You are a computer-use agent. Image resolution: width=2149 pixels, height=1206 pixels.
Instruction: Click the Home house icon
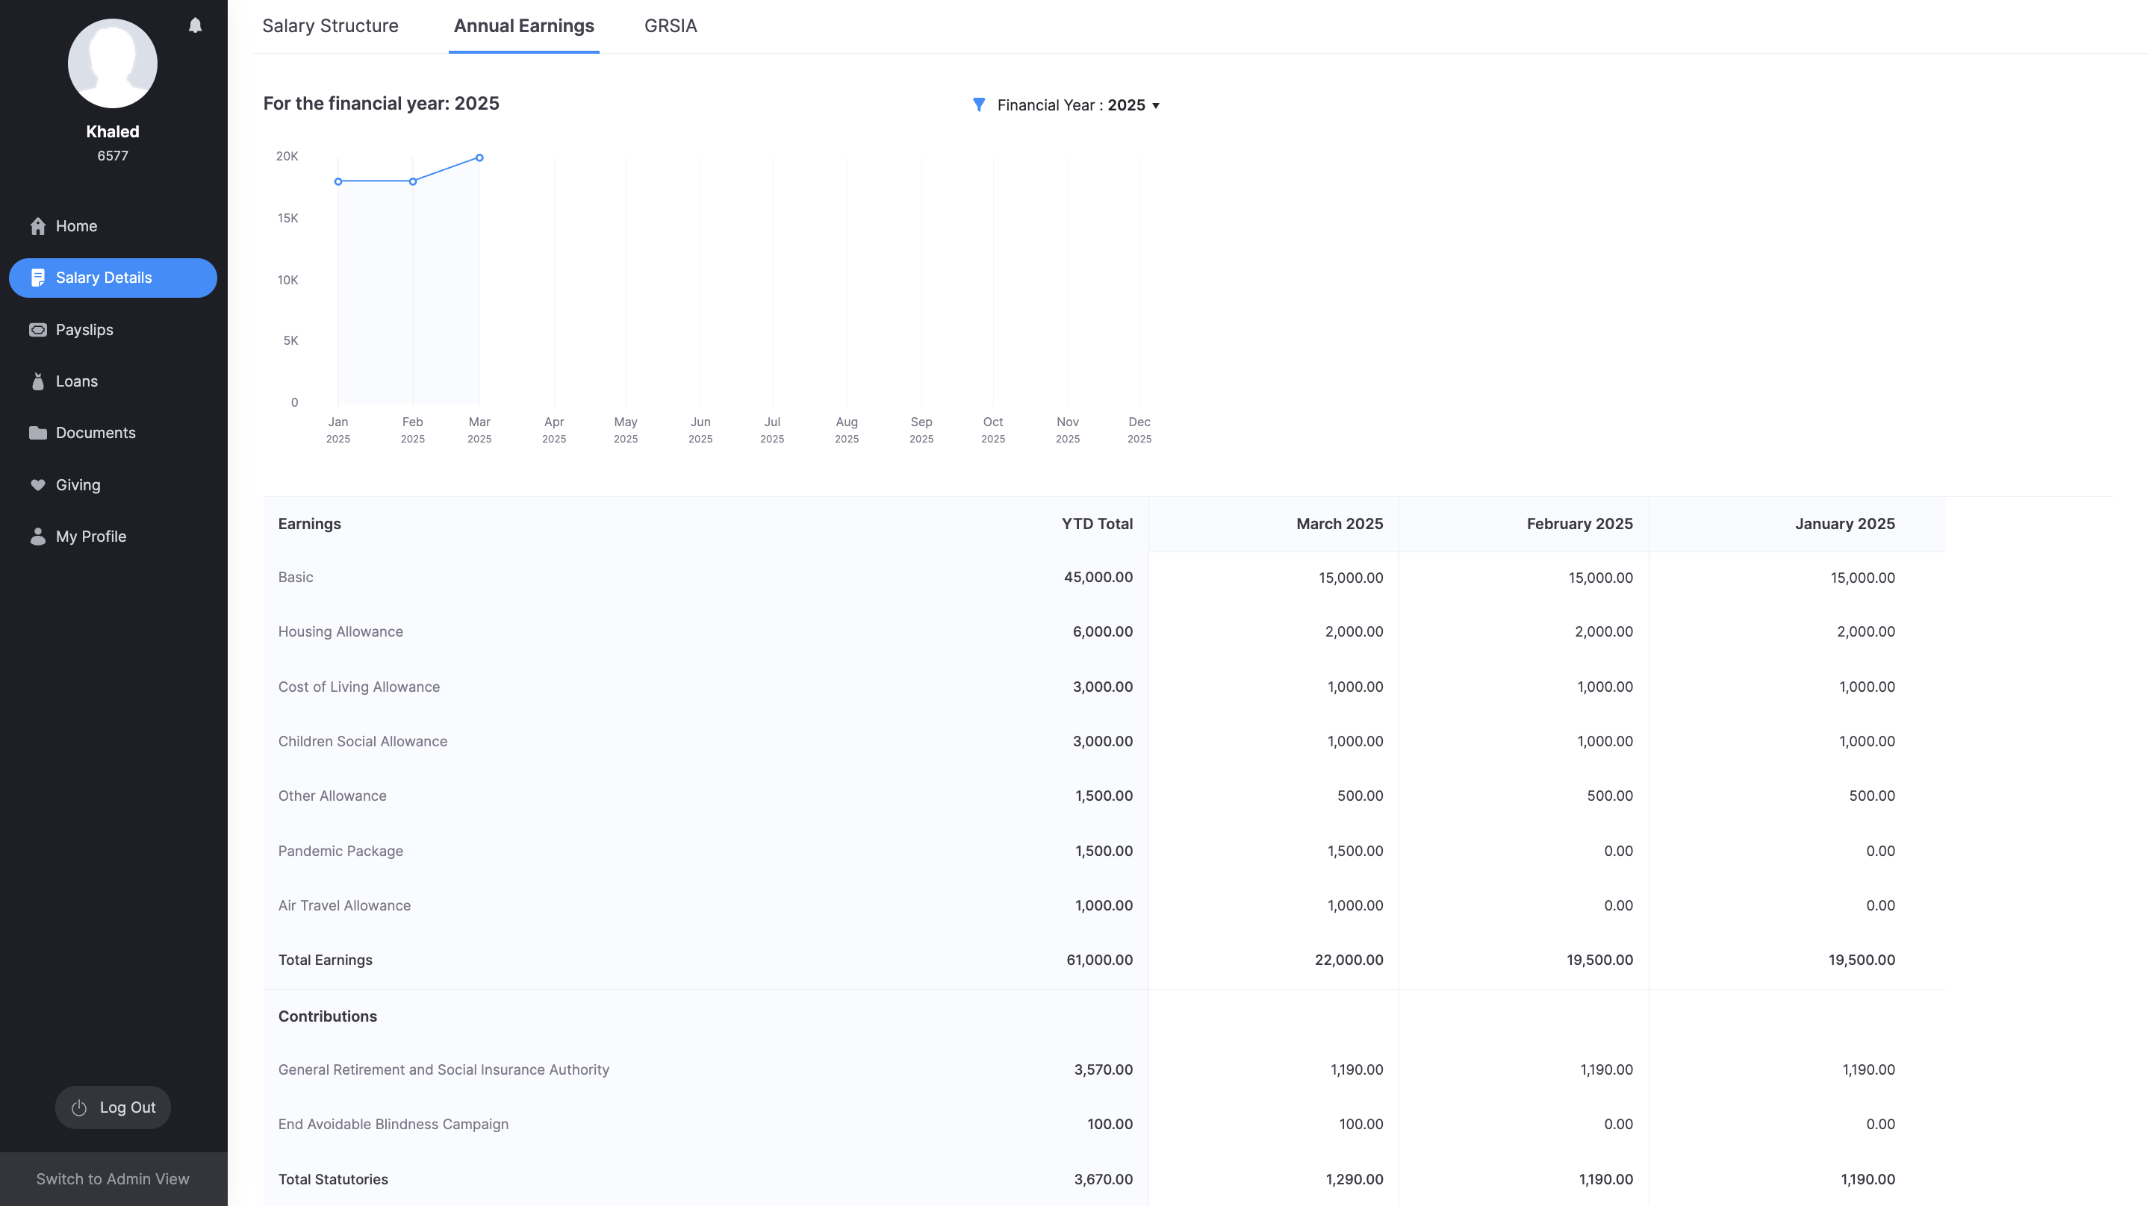pyautogui.click(x=37, y=226)
